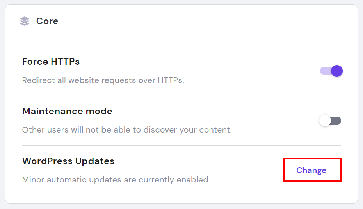Click the light purple track of HTTPS switch

(x=325, y=71)
